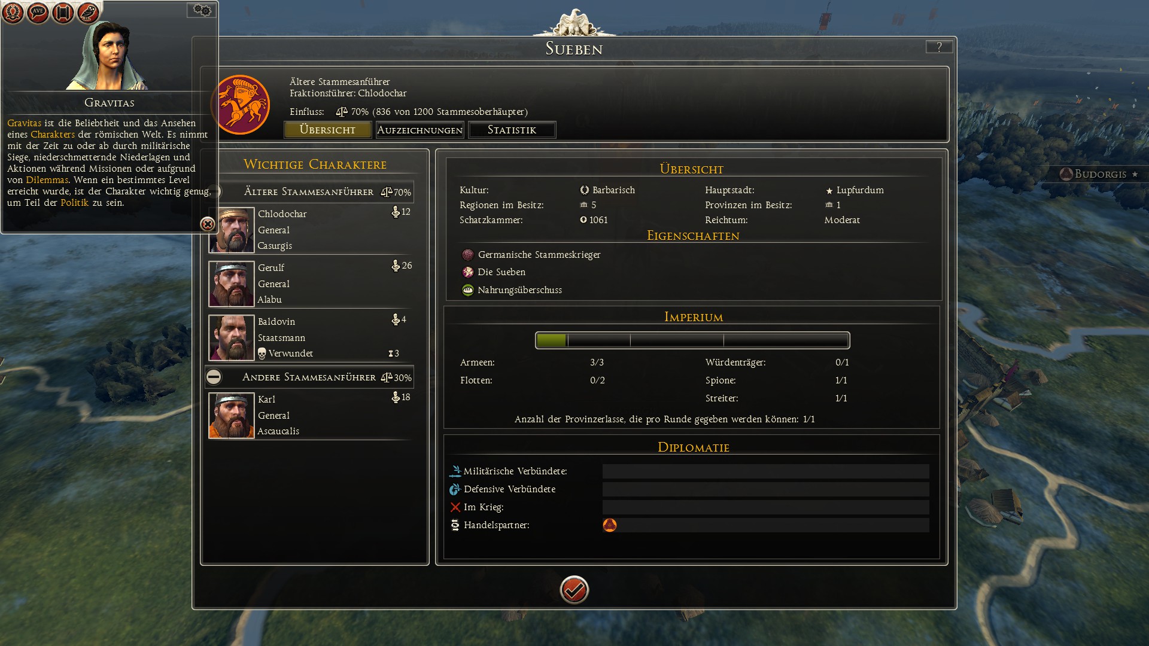Click the laurel wreath advisor icon
This screenshot has width=1149, height=646.
13,12
